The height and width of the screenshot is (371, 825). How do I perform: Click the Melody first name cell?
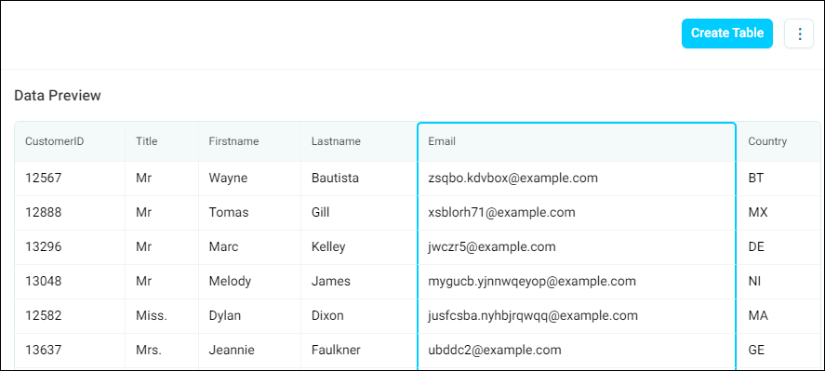(x=249, y=281)
